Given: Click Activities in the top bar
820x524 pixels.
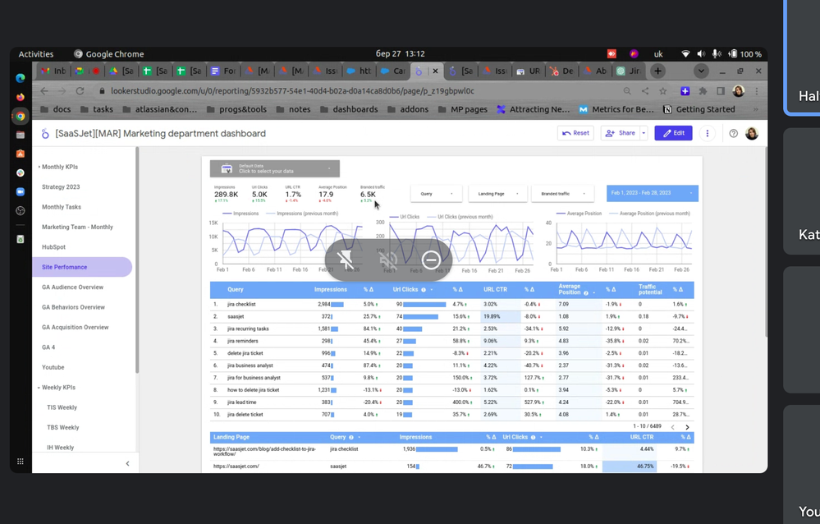Looking at the screenshot, I should coord(35,54).
